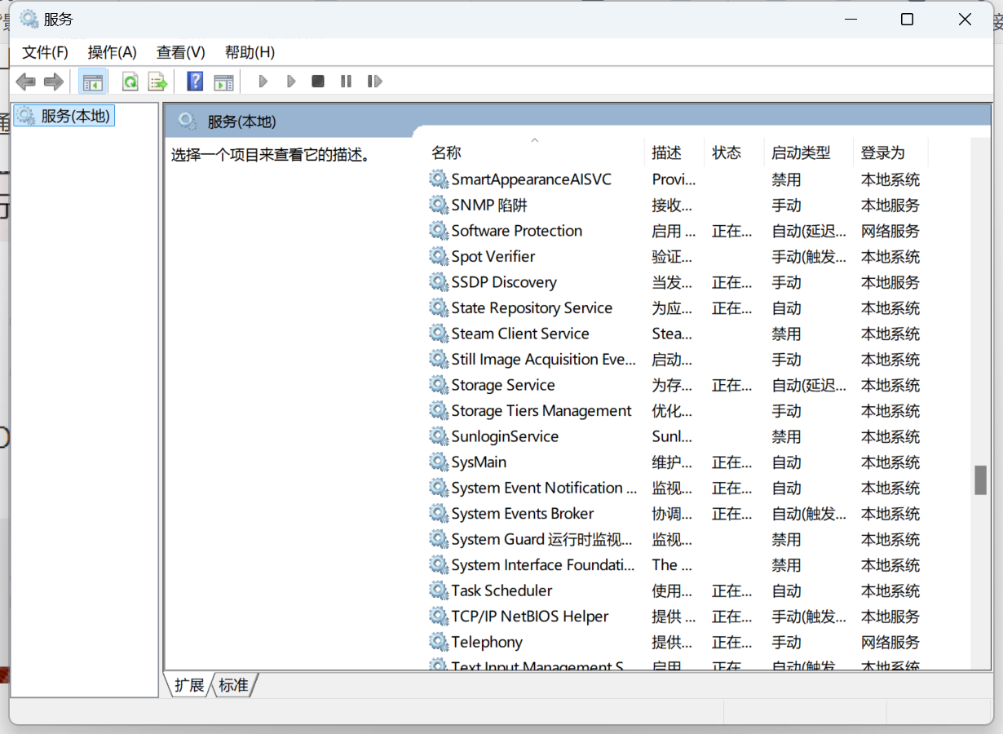1003x734 pixels.
Task: Click gear icon beside Spot Verifier
Action: click(x=439, y=256)
